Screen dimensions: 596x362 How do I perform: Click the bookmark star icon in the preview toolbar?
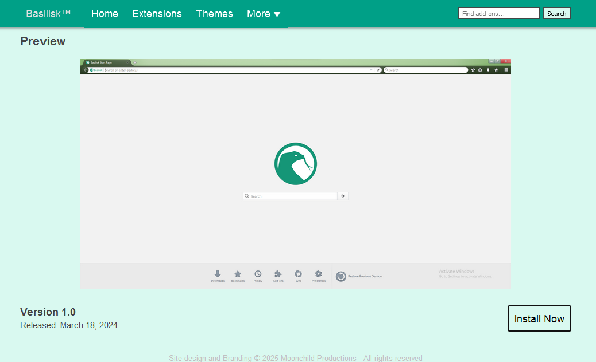point(473,70)
